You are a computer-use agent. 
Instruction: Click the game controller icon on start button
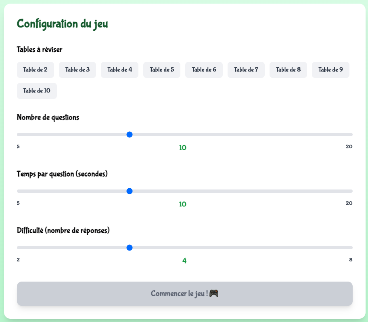click(214, 293)
